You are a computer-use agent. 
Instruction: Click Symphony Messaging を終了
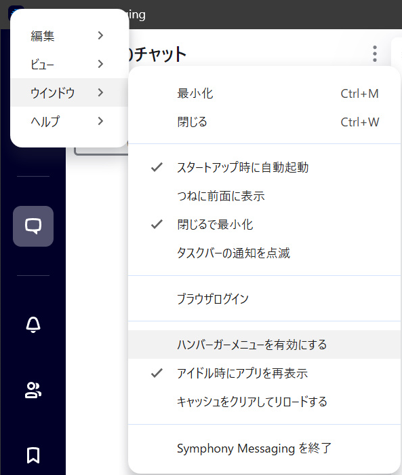point(265,448)
